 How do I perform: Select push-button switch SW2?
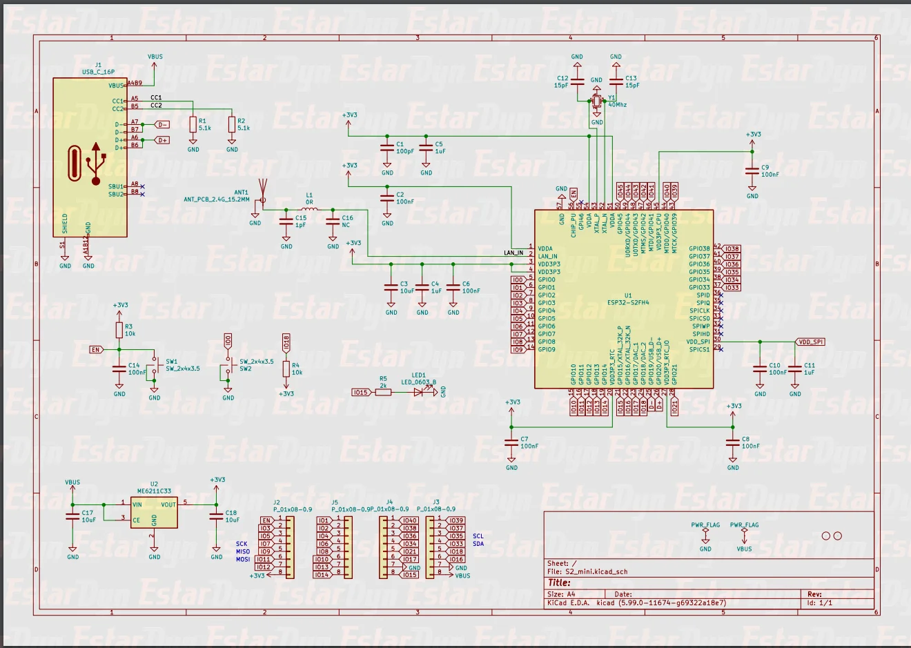coord(228,365)
